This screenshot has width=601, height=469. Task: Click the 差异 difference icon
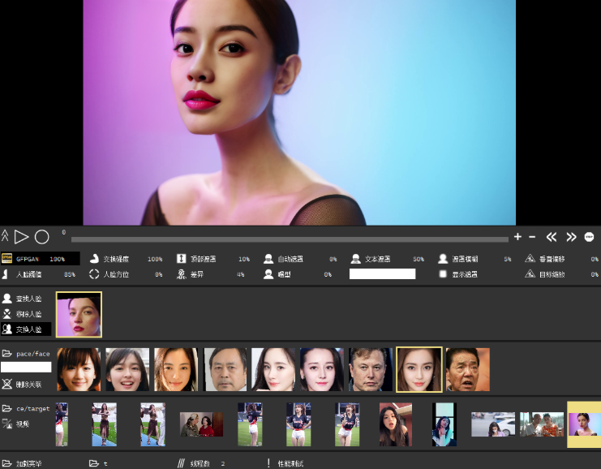click(x=182, y=273)
